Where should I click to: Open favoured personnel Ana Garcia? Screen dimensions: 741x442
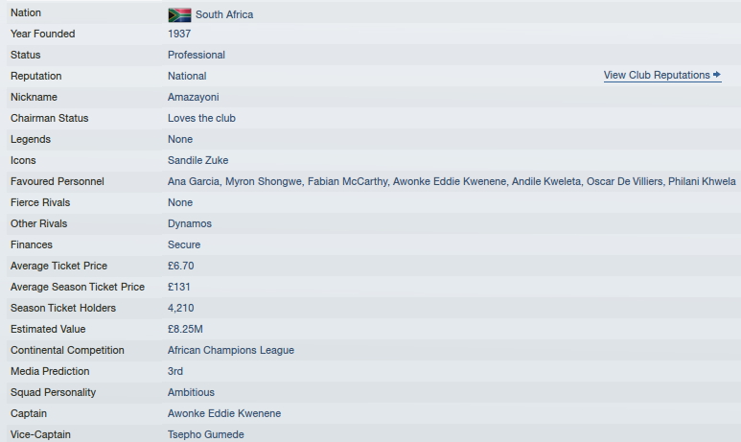pos(194,181)
